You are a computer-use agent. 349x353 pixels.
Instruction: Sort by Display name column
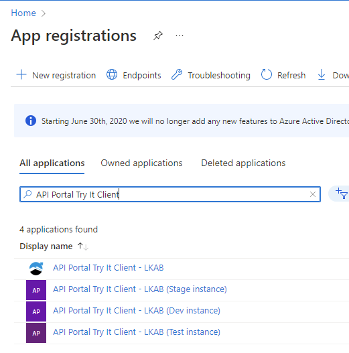click(46, 246)
